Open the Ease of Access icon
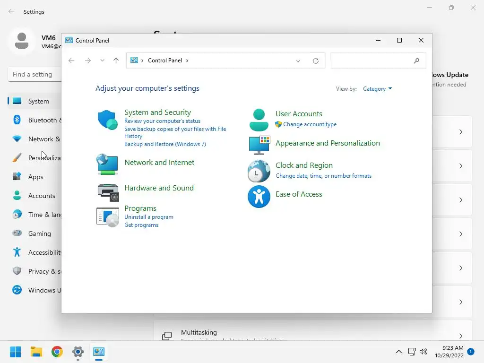 tap(259, 197)
